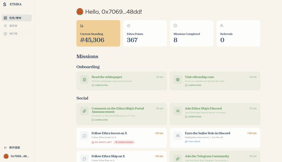Open Earn the Sailor Role in Discord title
This screenshot has width=282, height=162.
pyautogui.click(x=207, y=133)
